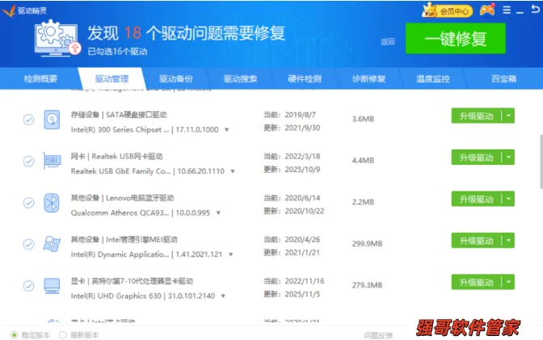This screenshot has width=543, height=340.
Task: Open the game controller icon in title bar
Action: (x=487, y=10)
